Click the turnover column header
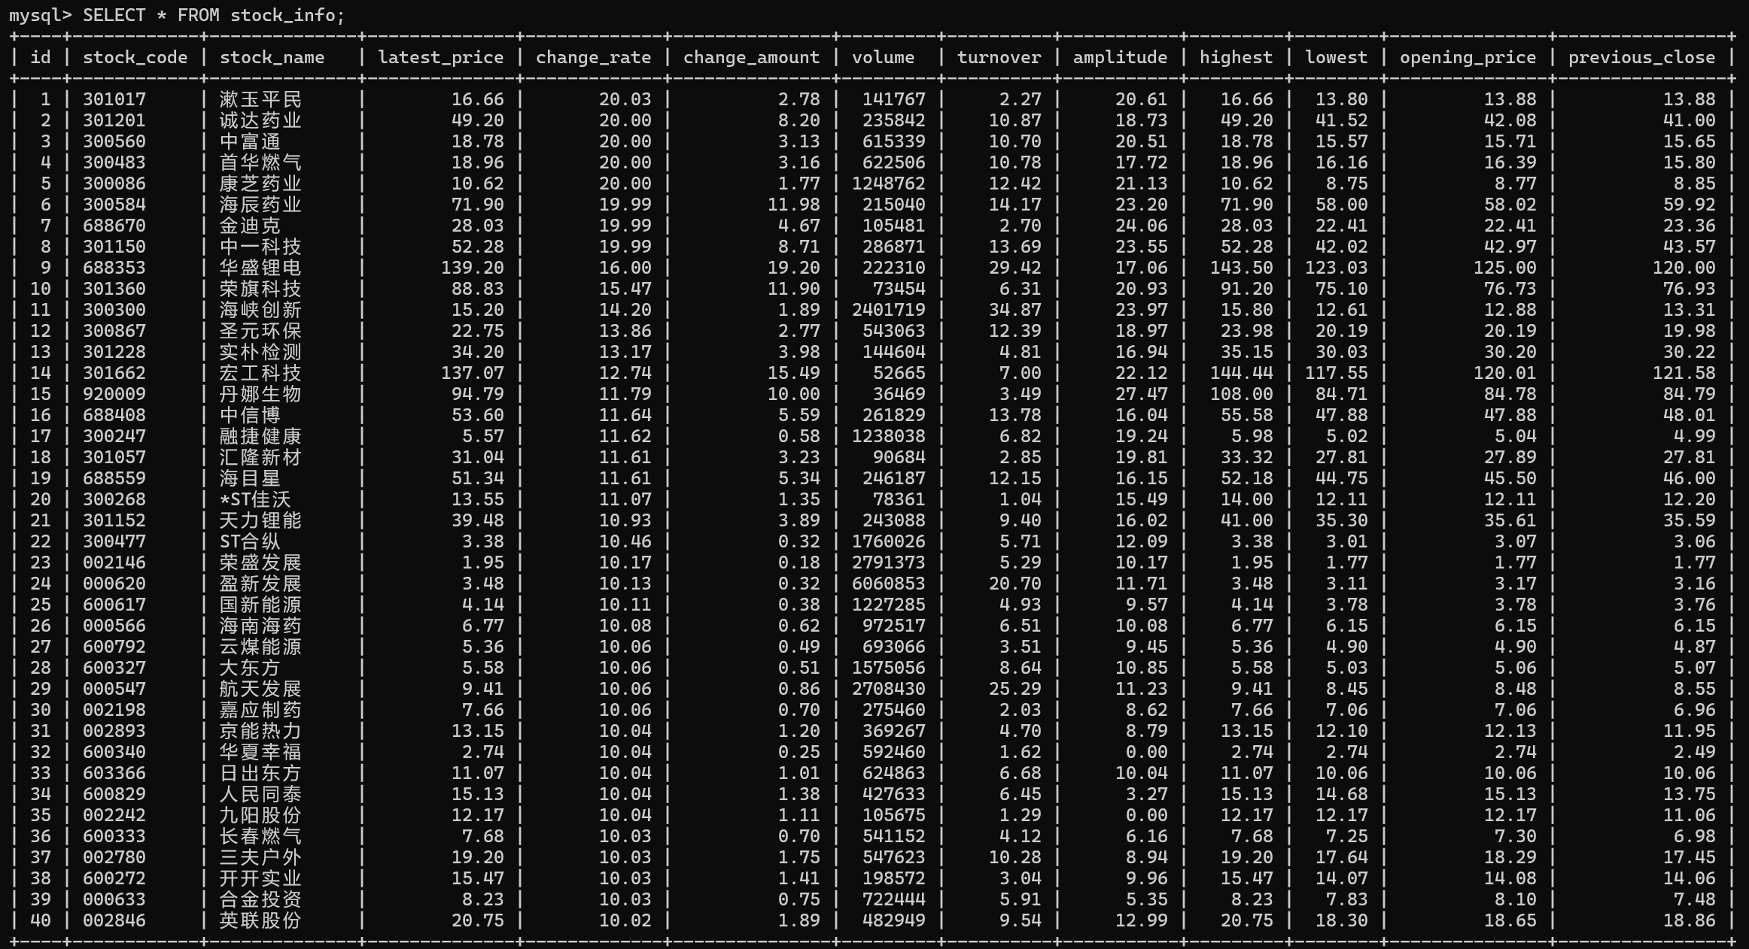Image resolution: width=1749 pixels, height=949 pixels. tap(999, 58)
